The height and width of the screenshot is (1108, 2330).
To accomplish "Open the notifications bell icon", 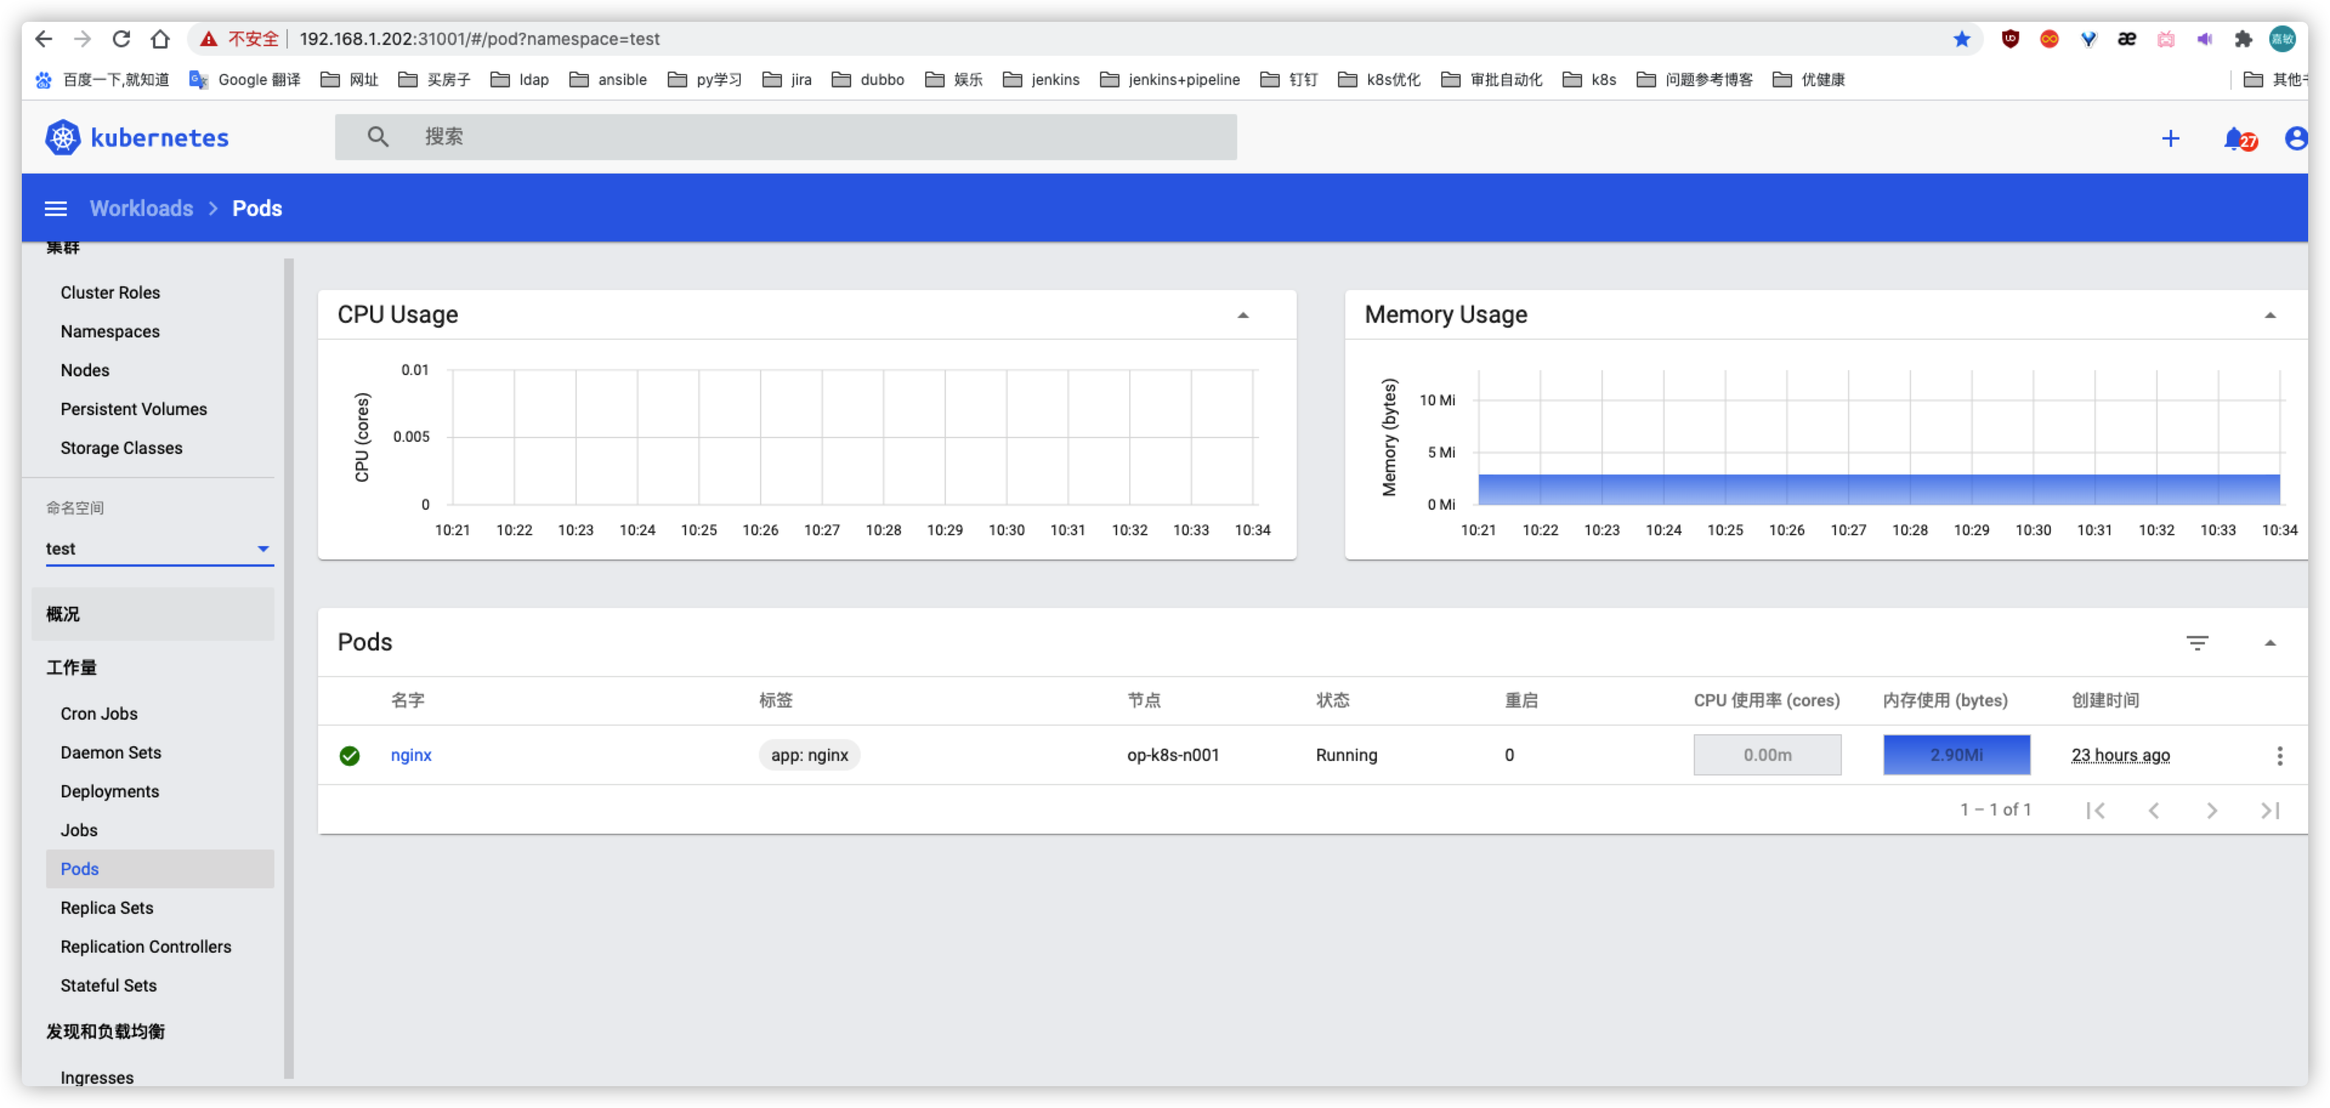I will 2234,138.
